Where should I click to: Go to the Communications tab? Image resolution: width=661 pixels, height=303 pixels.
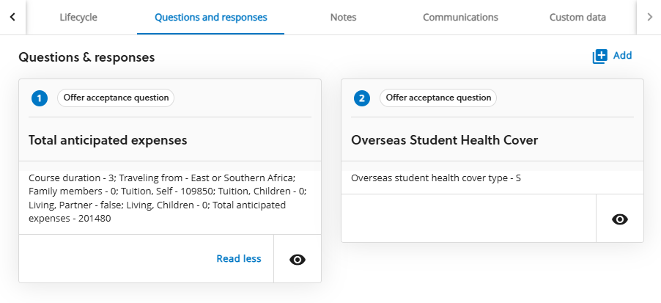[460, 18]
